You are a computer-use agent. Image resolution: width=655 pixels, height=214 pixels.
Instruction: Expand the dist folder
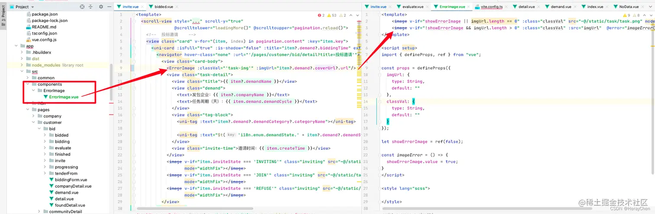pos(22,59)
